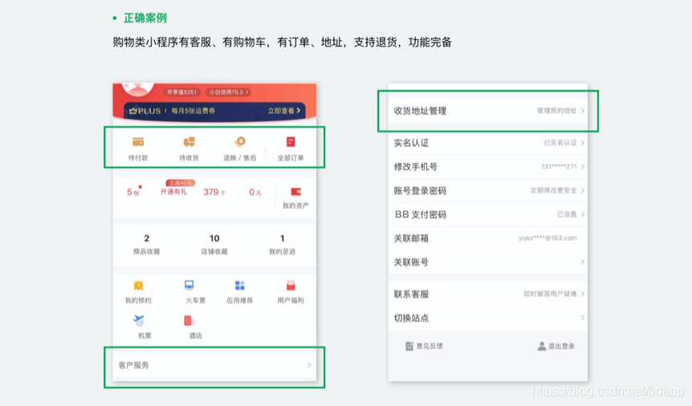Viewport: 692px width, 406px height.
Task: Click the yuex****@163.com email value
Action: tap(547, 238)
